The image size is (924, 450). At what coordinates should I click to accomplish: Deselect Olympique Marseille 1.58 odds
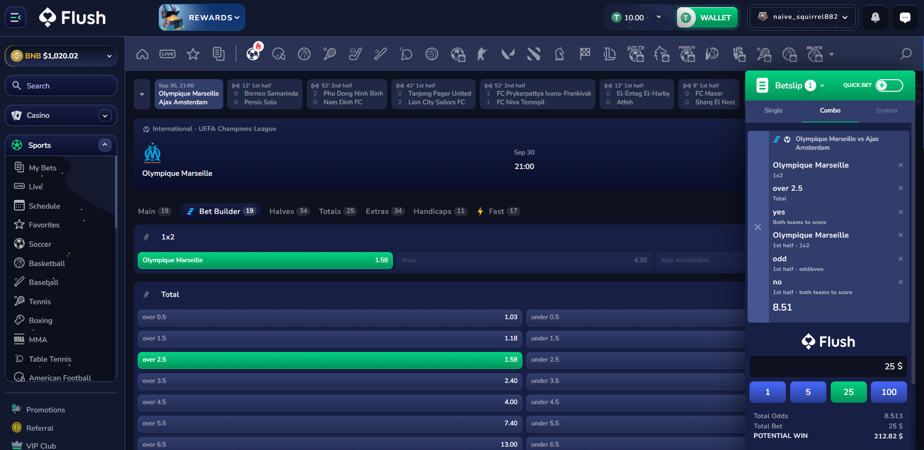click(265, 260)
